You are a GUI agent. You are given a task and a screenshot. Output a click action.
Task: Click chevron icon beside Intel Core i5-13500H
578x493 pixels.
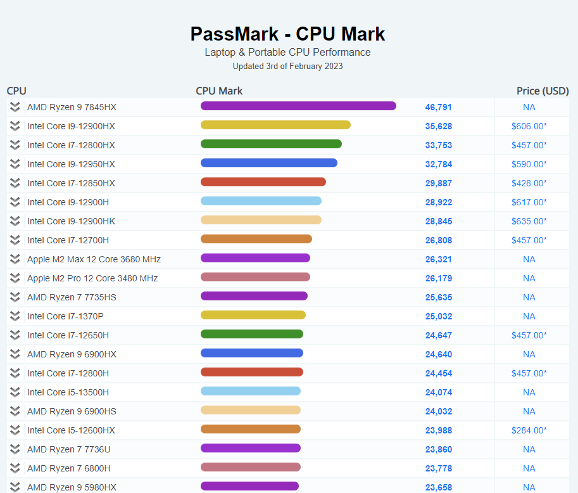[15, 392]
